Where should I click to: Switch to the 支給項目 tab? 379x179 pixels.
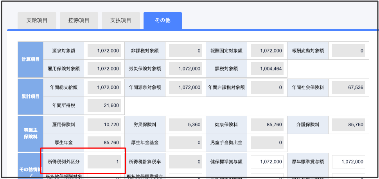pos(37,20)
